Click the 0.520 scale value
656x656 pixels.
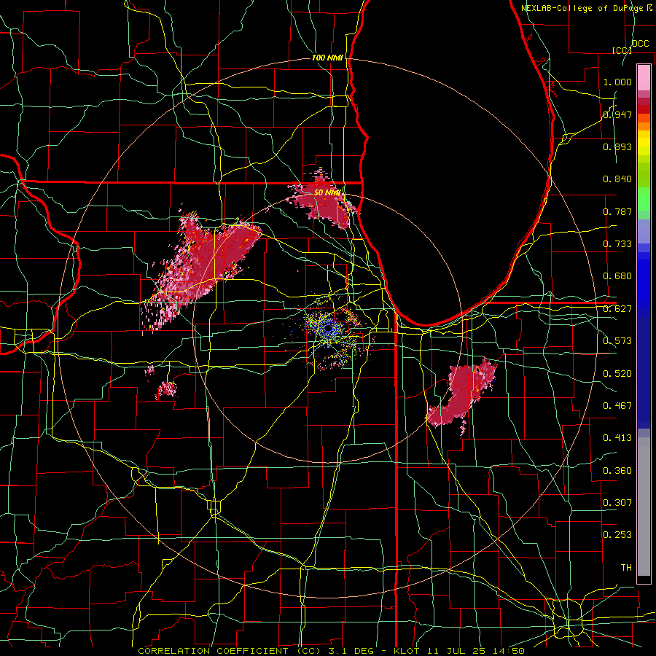[x=617, y=374]
